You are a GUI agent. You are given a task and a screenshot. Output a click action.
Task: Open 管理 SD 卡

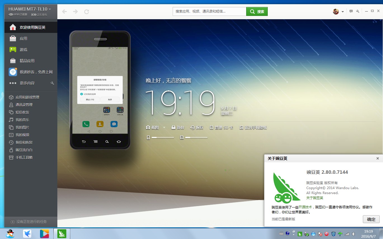click(221, 127)
